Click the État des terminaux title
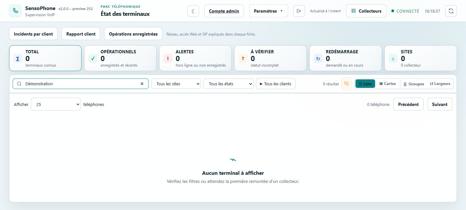Screen dimensions: 466x210 coord(125,14)
